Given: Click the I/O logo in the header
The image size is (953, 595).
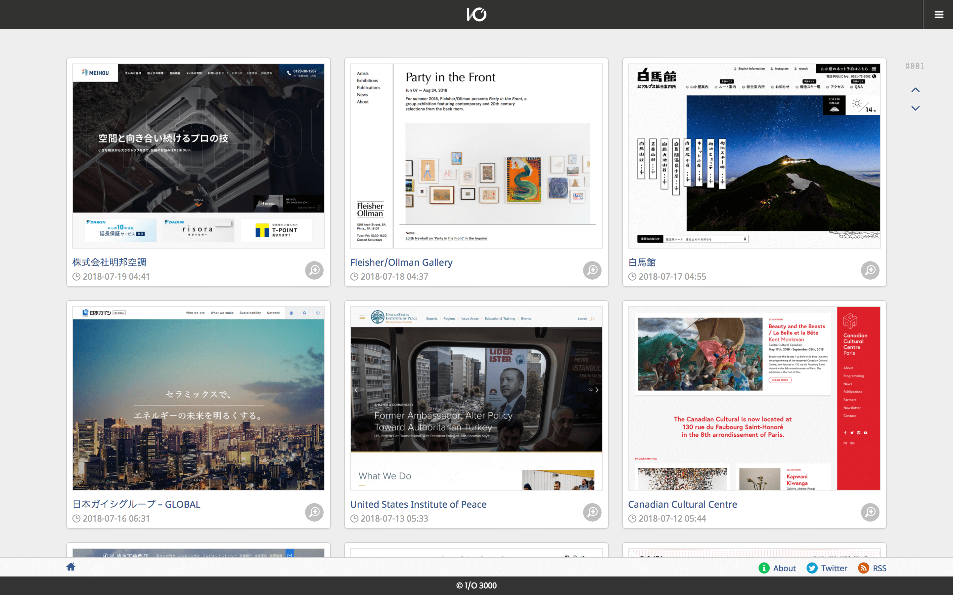Looking at the screenshot, I should coord(476,14).
